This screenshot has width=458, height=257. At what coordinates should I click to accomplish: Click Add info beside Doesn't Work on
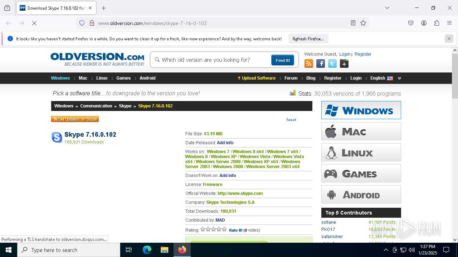[228, 176]
